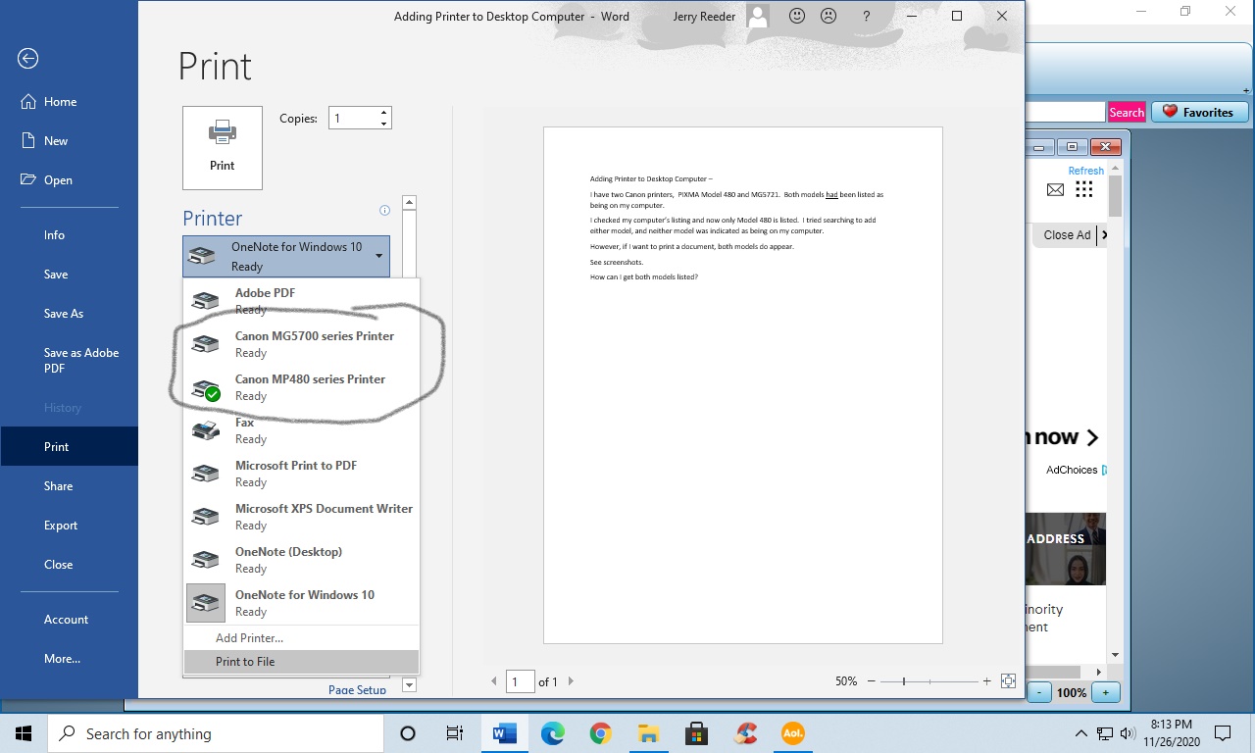
Task: Open the Windows Start menu
Action: point(24,733)
